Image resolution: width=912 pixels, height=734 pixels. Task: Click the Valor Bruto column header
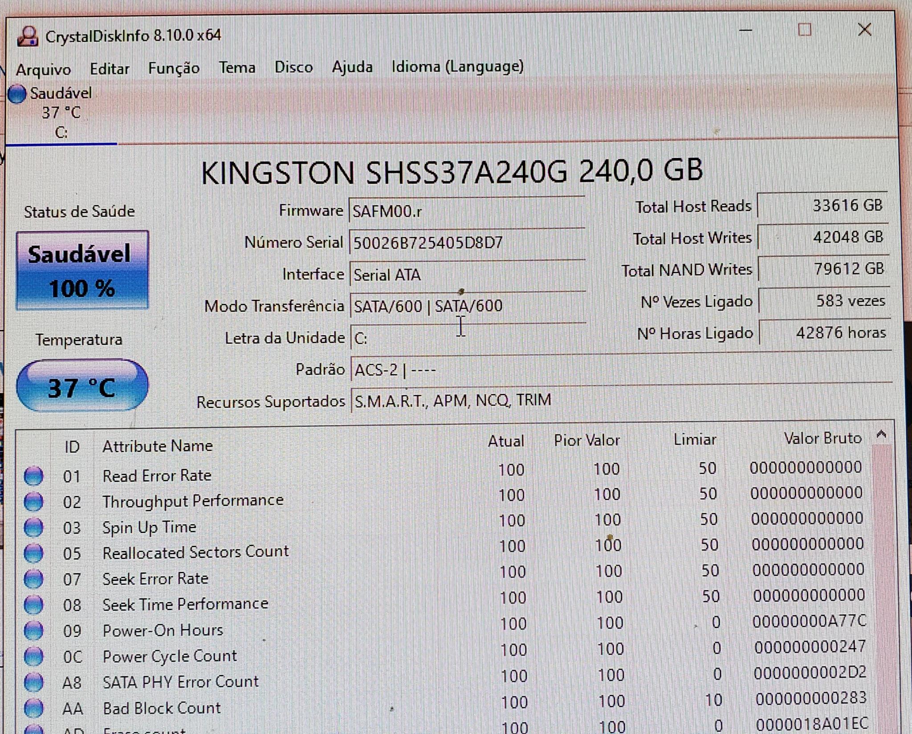click(822, 438)
